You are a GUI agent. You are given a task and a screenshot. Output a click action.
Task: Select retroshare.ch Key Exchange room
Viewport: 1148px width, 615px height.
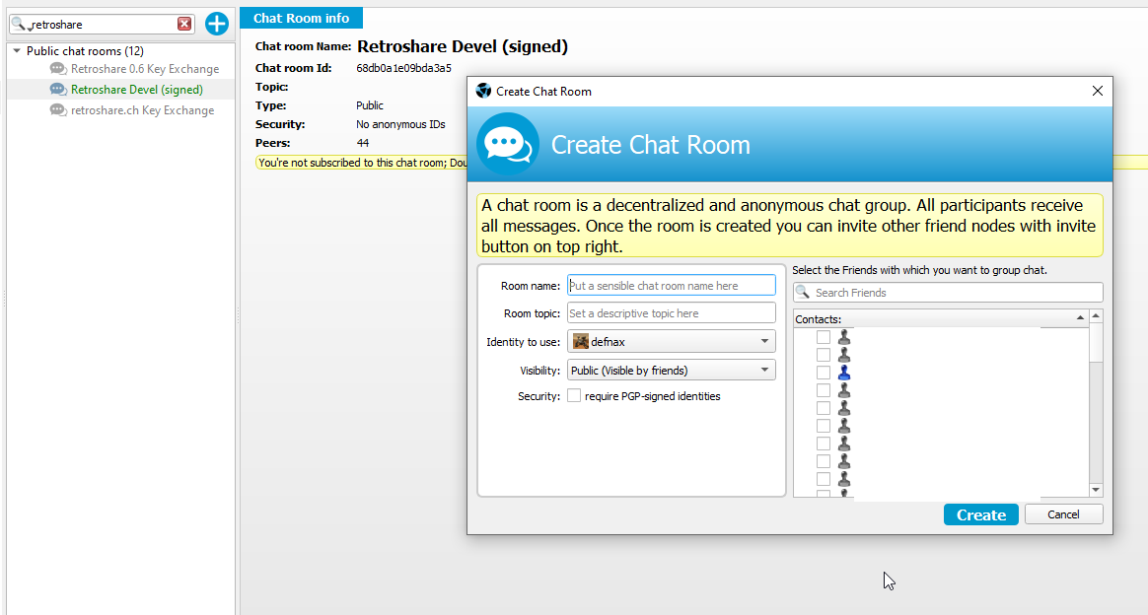click(x=143, y=110)
